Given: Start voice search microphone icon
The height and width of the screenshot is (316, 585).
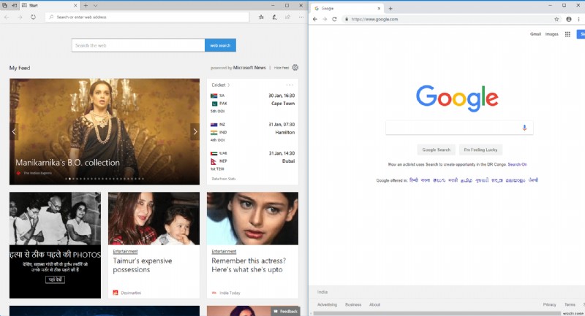Looking at the screenshot, I should [524, 128].
